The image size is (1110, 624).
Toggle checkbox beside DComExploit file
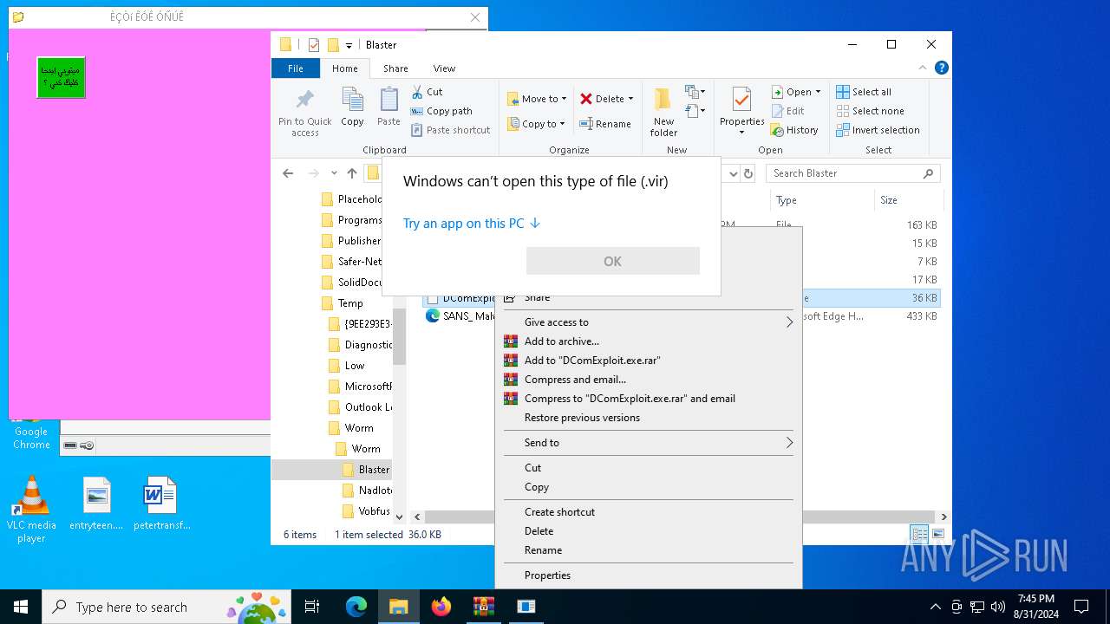(433, 298)
